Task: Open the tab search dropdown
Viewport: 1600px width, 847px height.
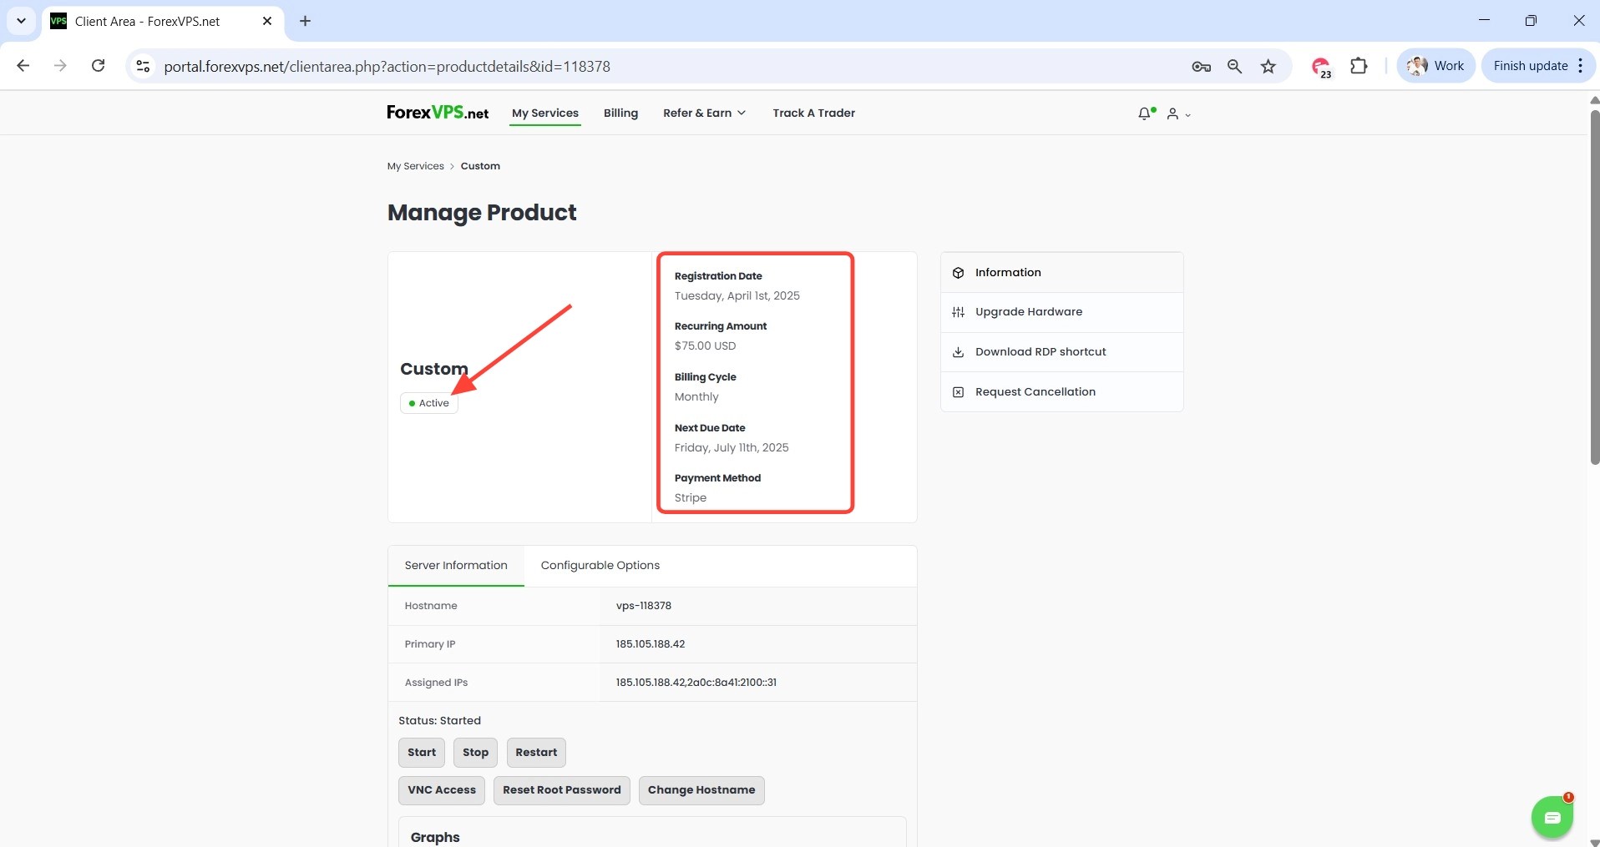Action: 21,21
